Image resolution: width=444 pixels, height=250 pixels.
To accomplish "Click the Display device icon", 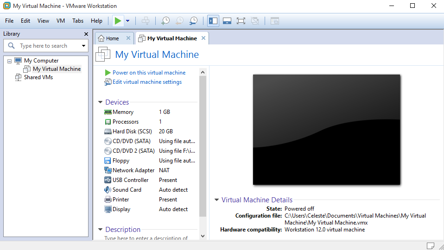I will [108, 209].
